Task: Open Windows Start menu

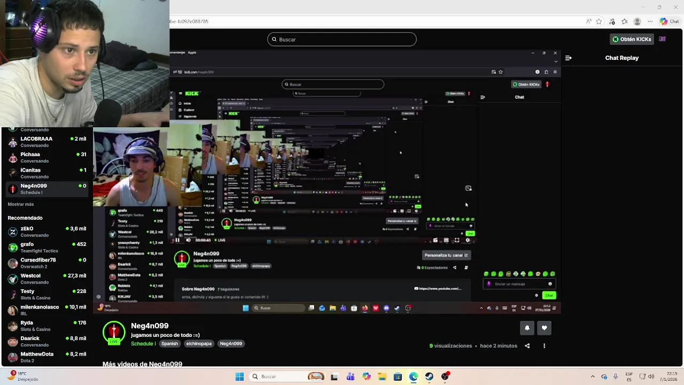Action: coord(239,376)
